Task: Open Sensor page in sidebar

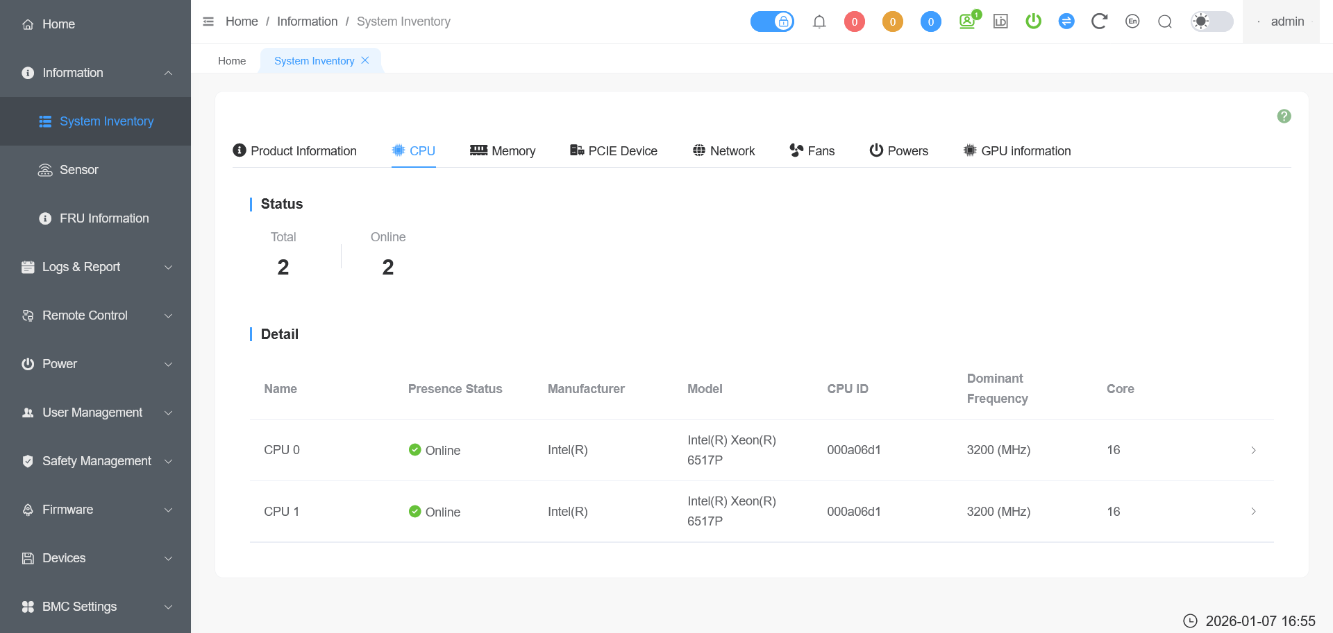Action: [78, 170]
